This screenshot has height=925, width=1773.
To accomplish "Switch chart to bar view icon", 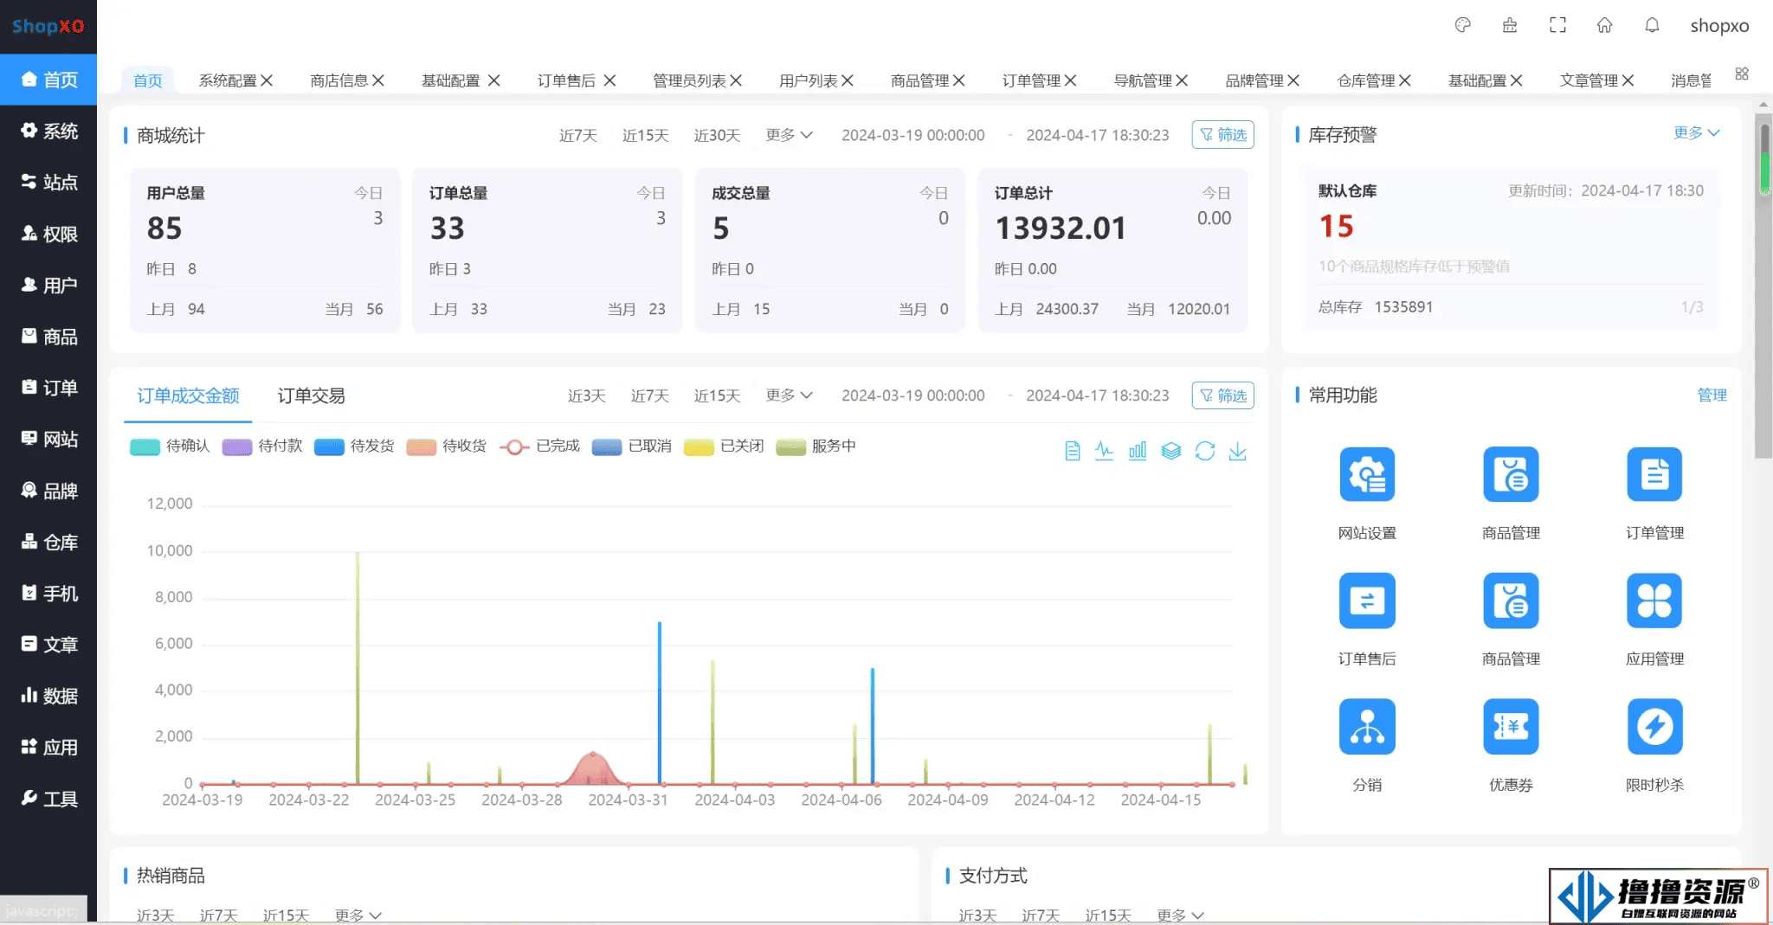I will pyautogui.click(x=1138, y=451).
